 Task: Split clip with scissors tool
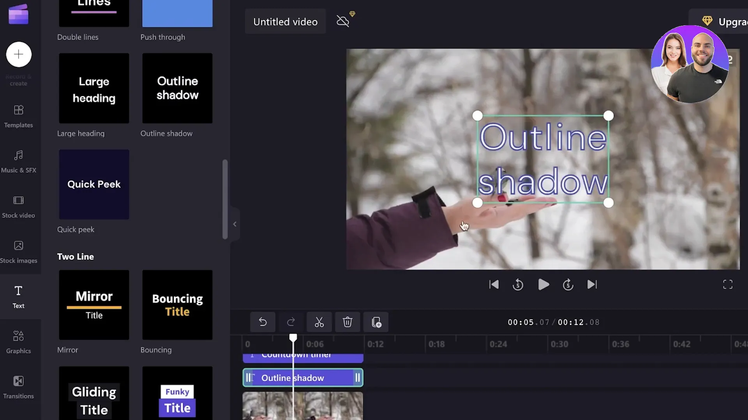(319, 322)
